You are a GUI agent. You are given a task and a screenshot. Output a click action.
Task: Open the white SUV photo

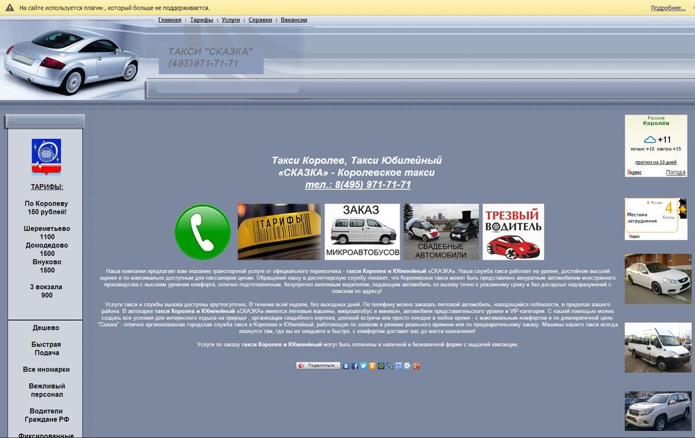pyautogui.click(x=657, y=411)
